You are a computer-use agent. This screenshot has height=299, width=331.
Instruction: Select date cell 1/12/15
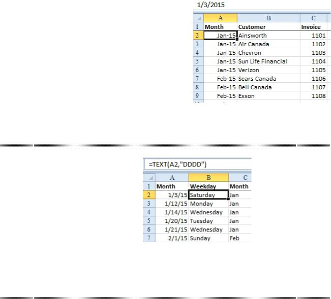point(172,204)
